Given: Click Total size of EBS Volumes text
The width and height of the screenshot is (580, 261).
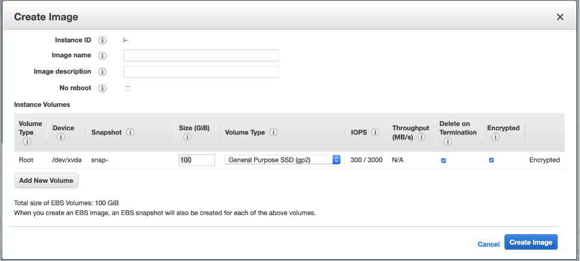Looking at the screenshot, I should pos(67,202).
